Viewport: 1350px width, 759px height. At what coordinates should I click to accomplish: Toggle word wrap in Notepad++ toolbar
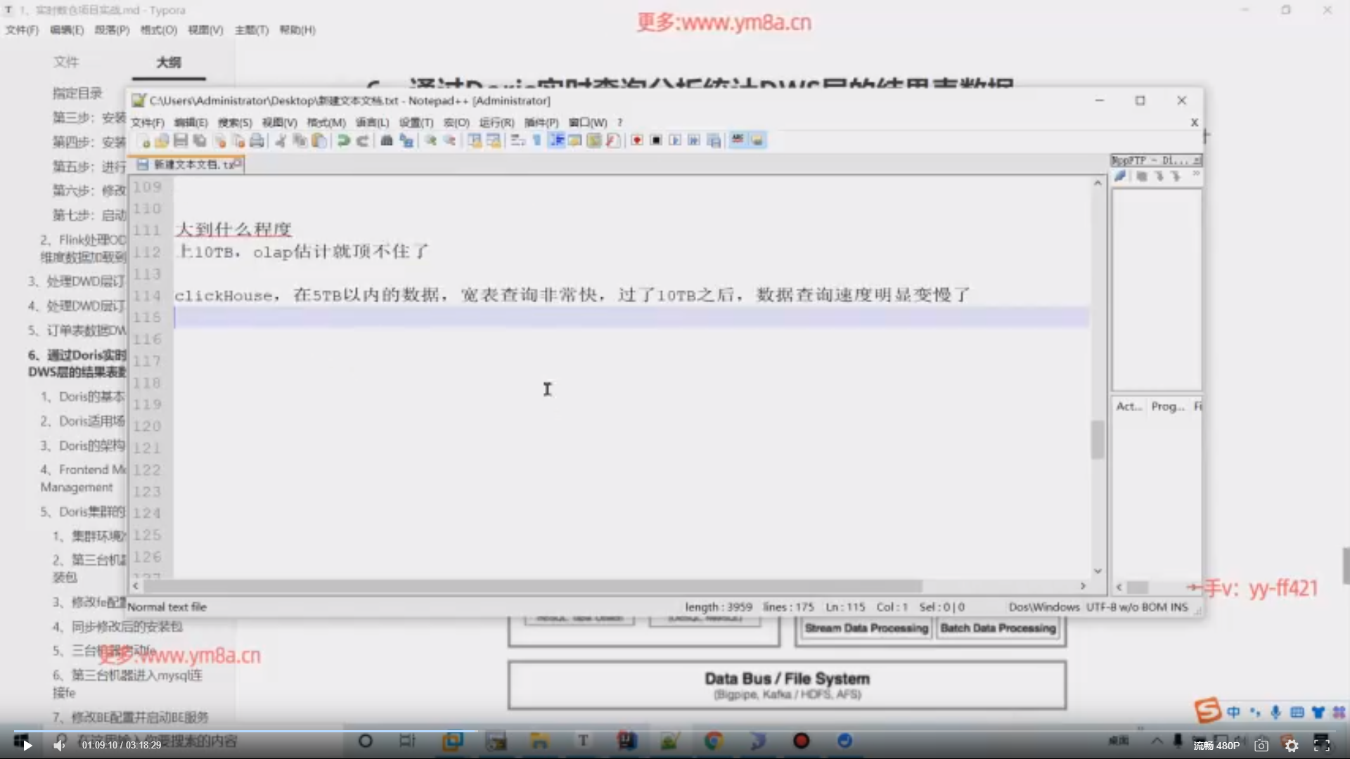pos(518,141)
